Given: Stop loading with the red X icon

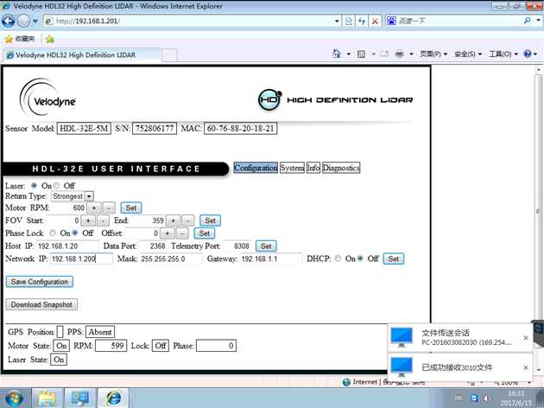Looking at the screenshot, I should (x=375, y=22).
